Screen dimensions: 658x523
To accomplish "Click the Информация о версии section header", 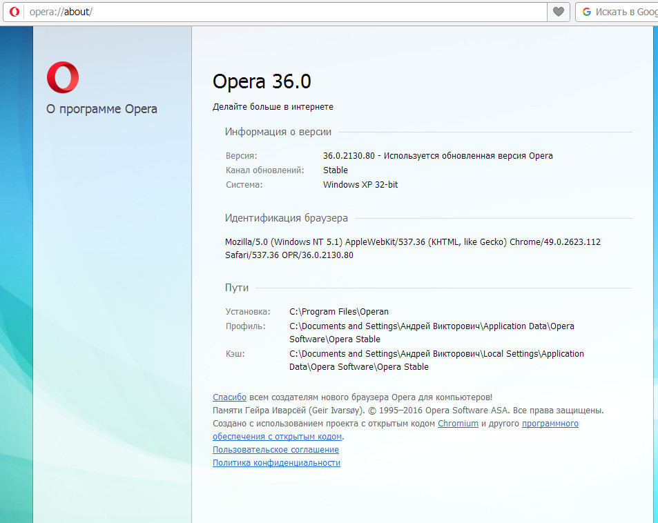I will coord(278,132).
